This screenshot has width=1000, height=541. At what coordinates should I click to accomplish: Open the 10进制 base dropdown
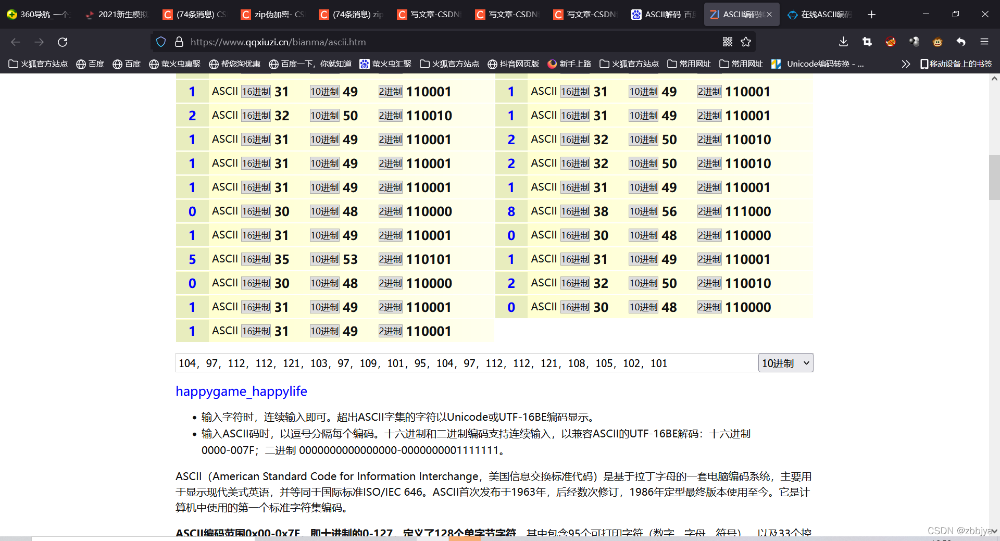[785, 363]
